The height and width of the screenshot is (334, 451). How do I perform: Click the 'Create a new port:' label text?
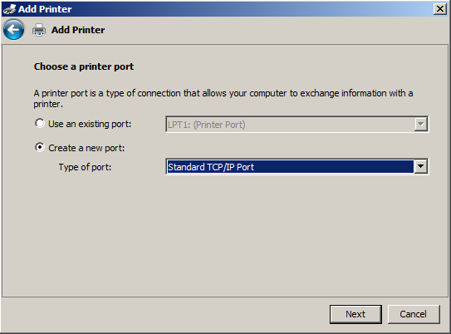86,148
